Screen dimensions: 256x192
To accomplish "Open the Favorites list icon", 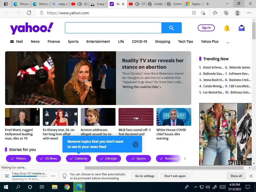I will (215, 13).
